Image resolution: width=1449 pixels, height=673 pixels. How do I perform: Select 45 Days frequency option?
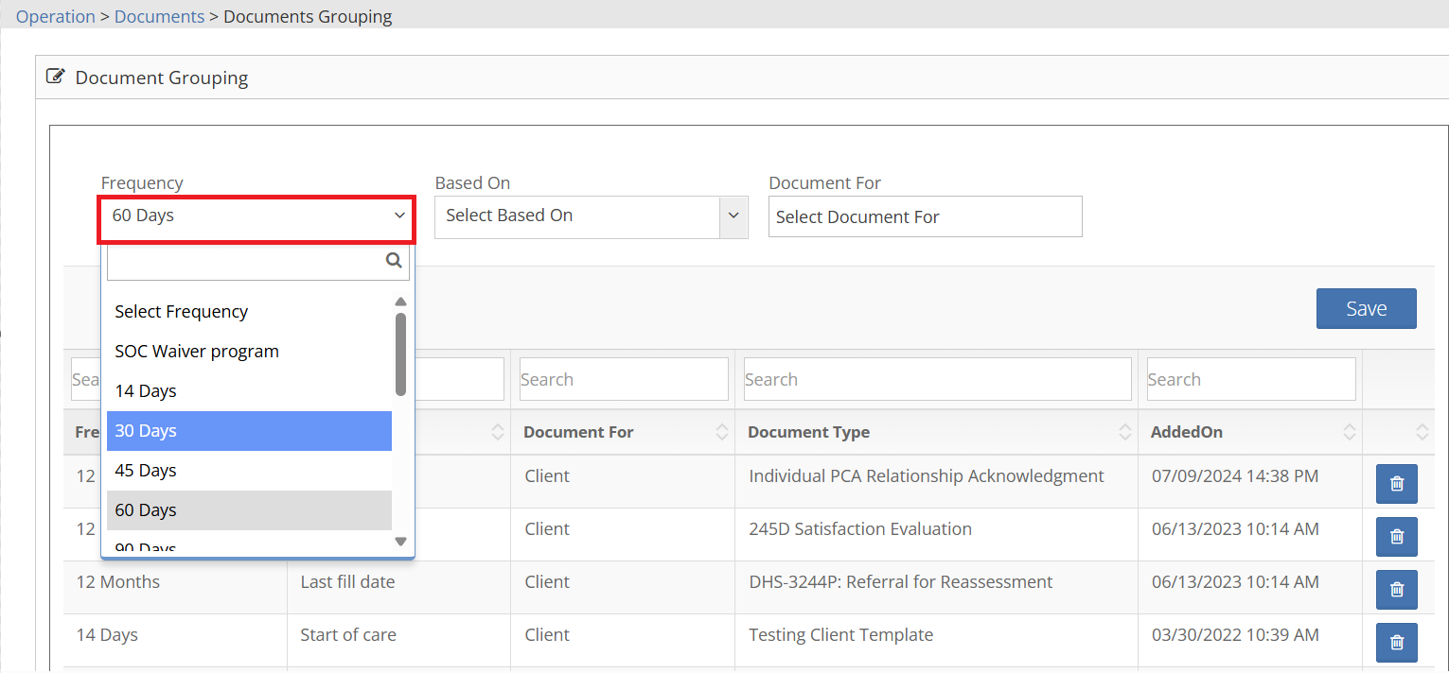249,471
